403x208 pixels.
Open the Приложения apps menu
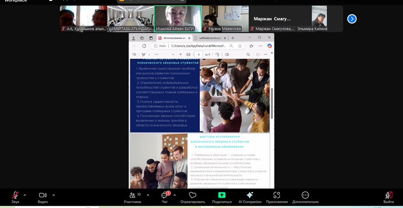point(277,196)
